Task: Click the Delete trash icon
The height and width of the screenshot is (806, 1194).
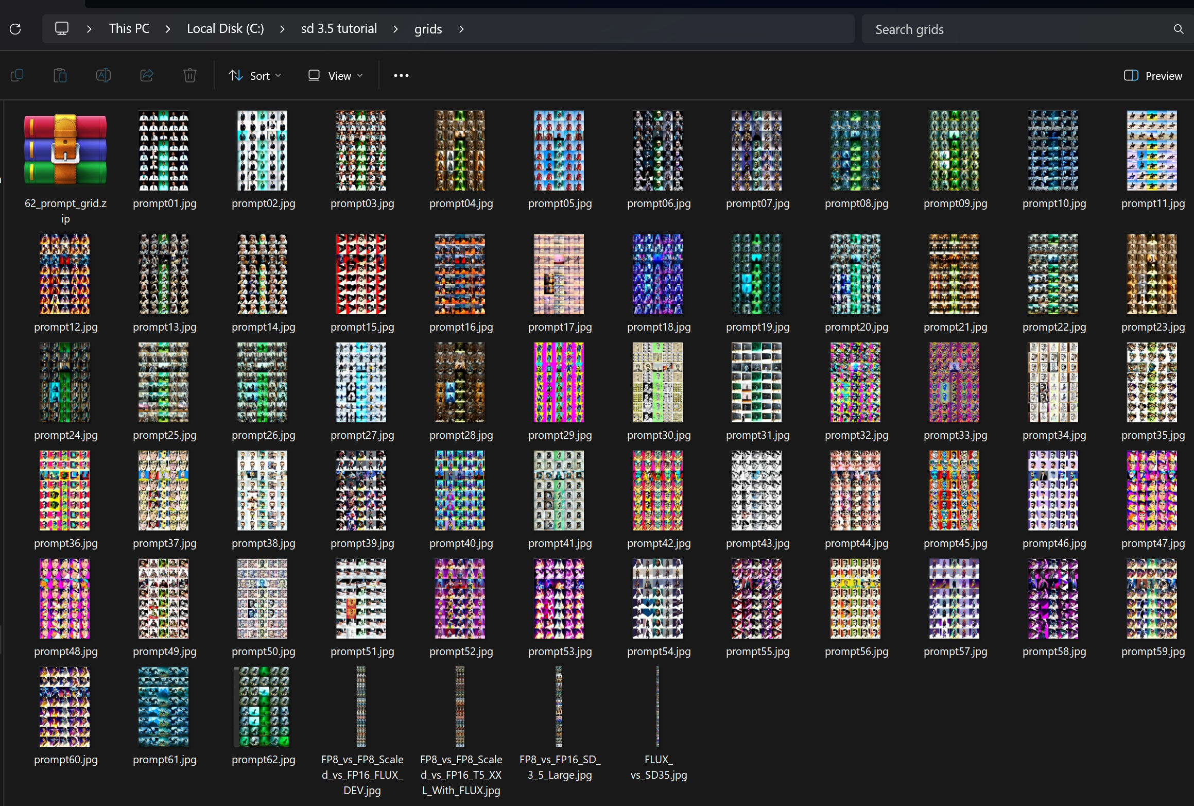Action: pyautogui.click(x=190, y=76)
